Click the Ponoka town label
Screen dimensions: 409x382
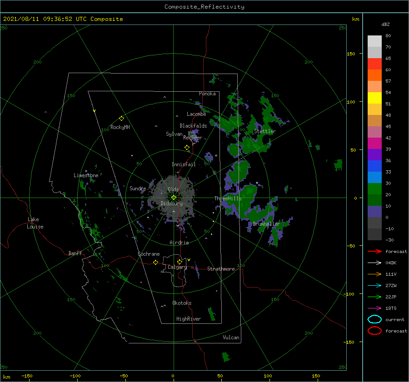click(x=207, y=94)
